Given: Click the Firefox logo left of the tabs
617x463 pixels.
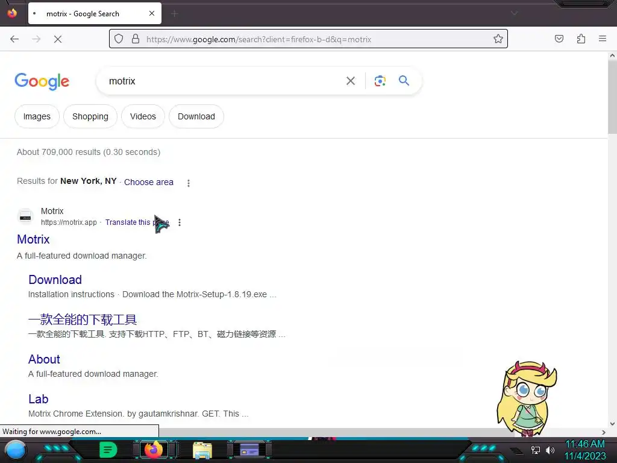Looking at the screenshot, I should [12, 13].
